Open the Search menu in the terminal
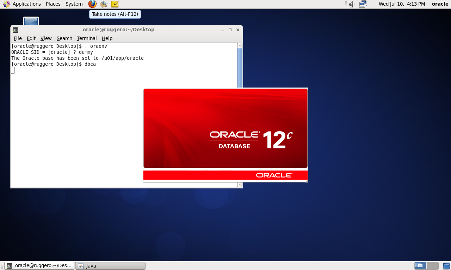The image size is (451, 270). (x=64, y=38)
